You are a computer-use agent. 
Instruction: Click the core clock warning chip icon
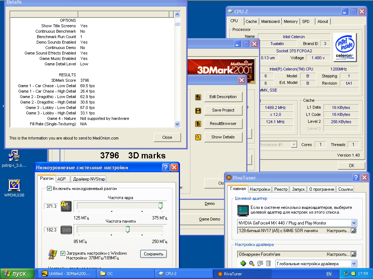pyautogui.click(x=66, y=206)
